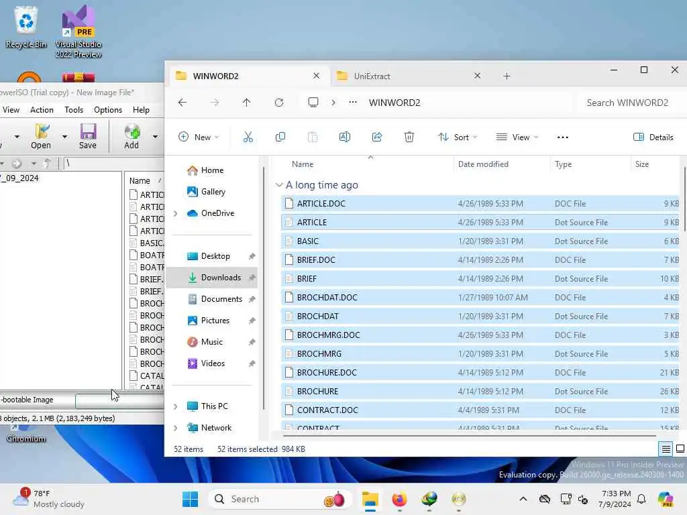
Task: Open the Sort dropdown in Explorer
Action: [x=457, y=137]
